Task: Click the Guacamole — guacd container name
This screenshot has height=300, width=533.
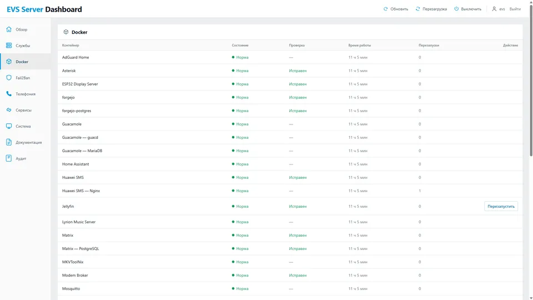Action: tap(80, 137)
